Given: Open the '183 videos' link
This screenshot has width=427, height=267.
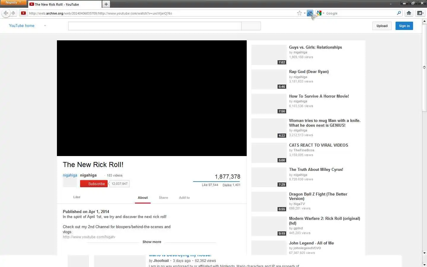Looking at the screenshot, I should tap(114, 175).
